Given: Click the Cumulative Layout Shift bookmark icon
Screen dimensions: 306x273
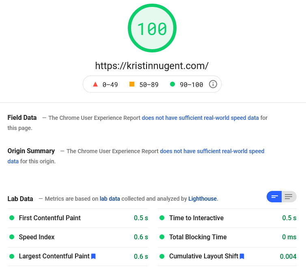Looking at the screenshot, I should coord(242,256).
